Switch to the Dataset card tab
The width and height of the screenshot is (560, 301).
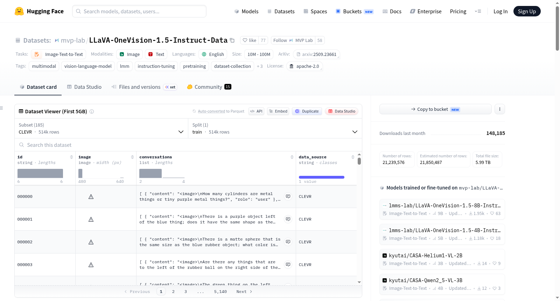pyautogui.click(x=38, y=87)
